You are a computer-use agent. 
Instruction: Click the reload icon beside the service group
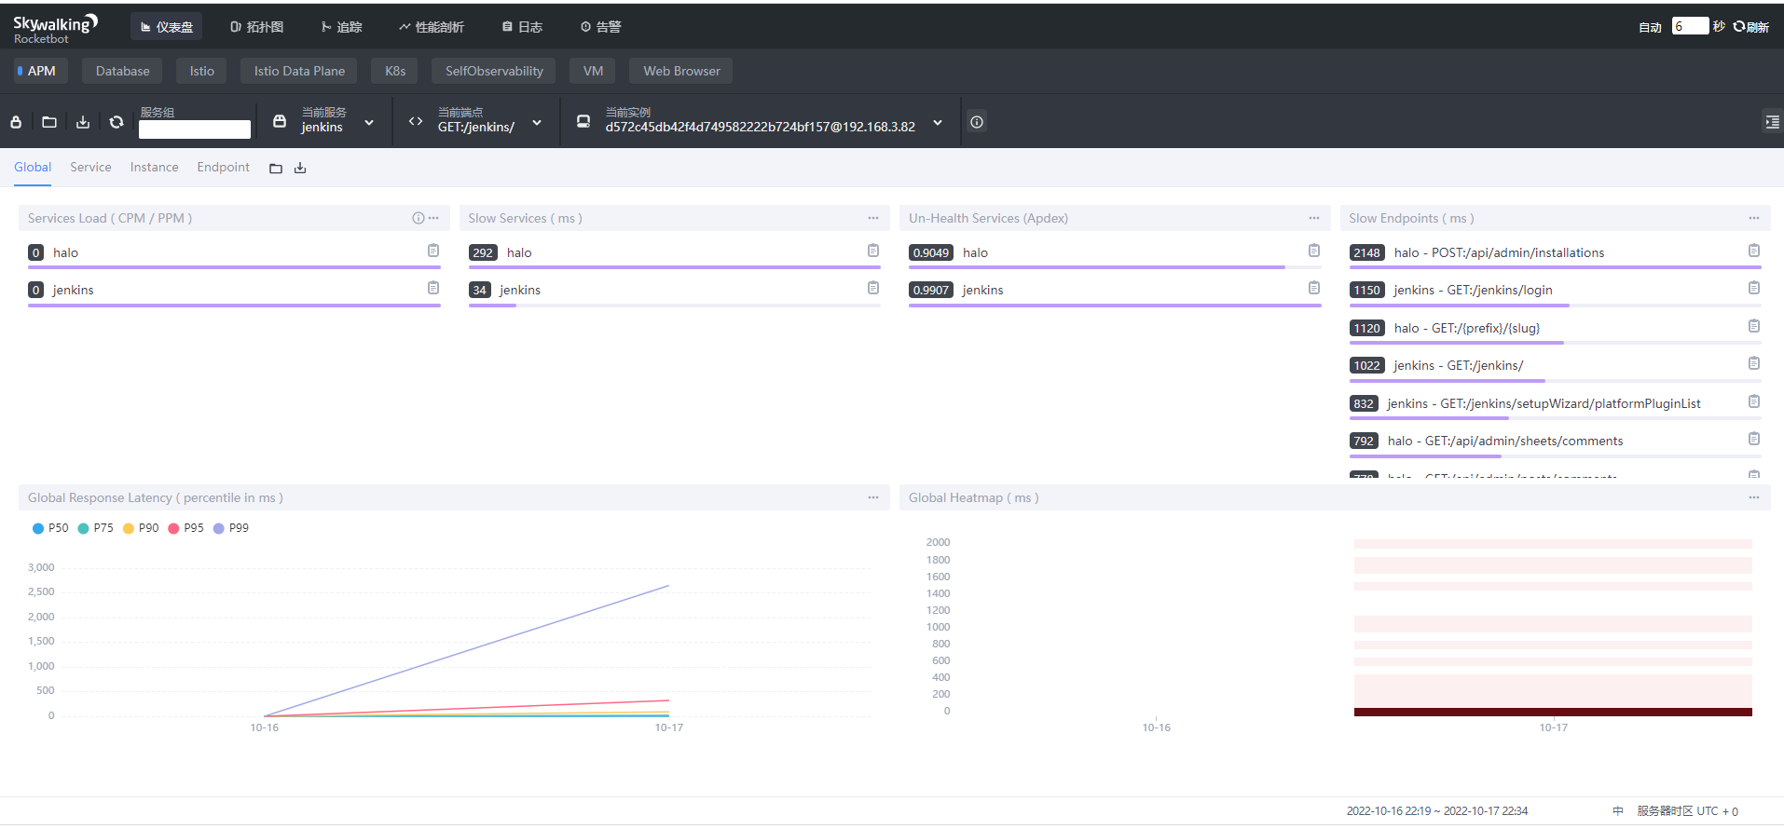pyautogui.click(x=117, y=122)
